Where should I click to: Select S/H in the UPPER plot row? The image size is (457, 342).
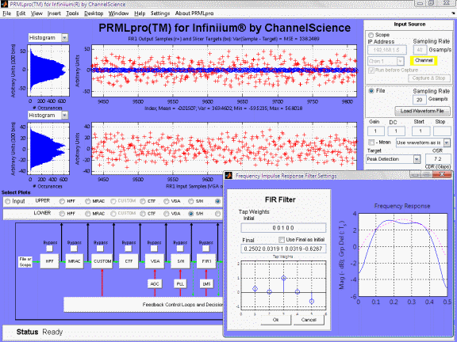coord(191,201)
